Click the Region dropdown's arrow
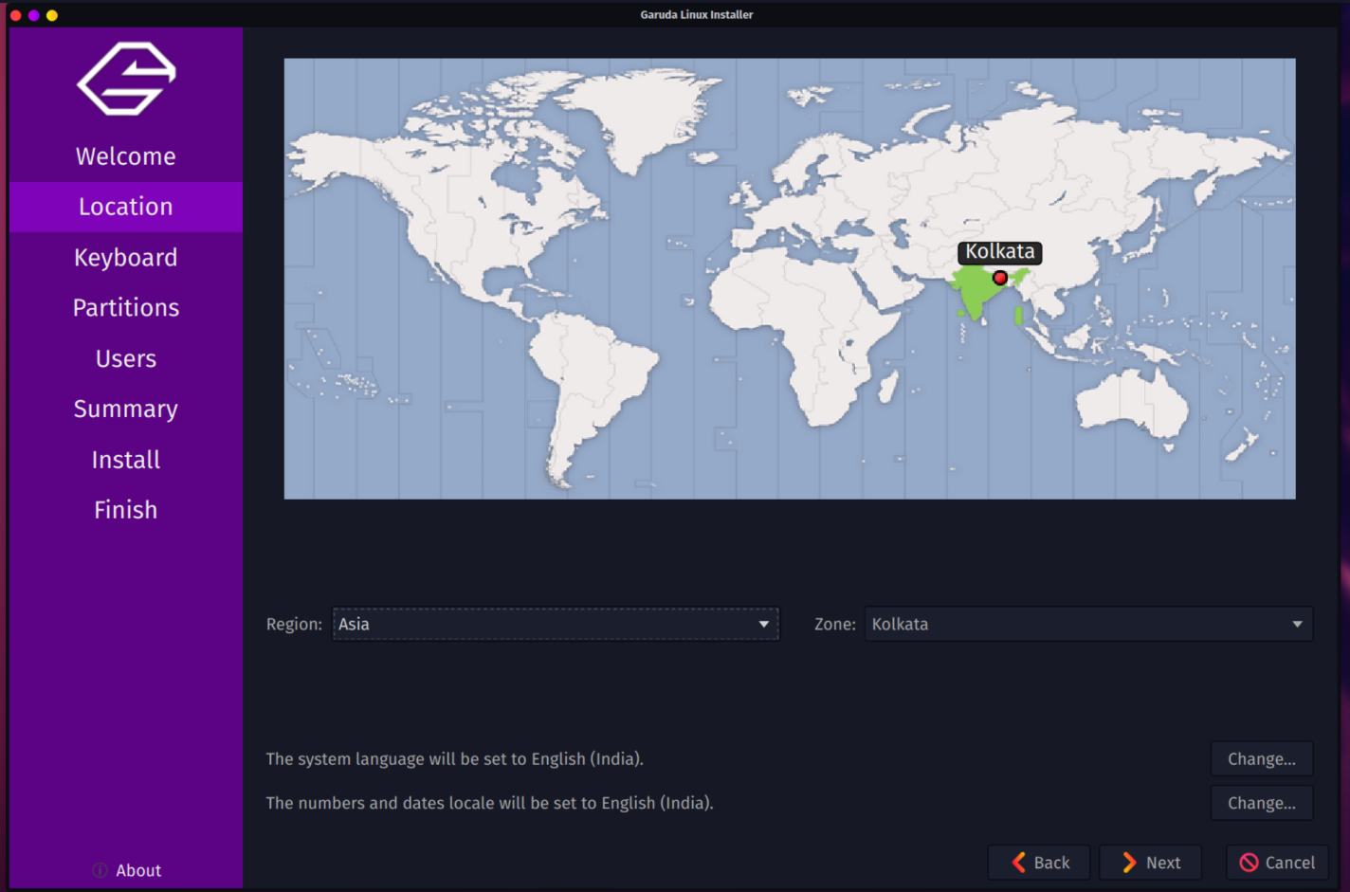This screenshot has width=1350, height=892. [763, 624]
